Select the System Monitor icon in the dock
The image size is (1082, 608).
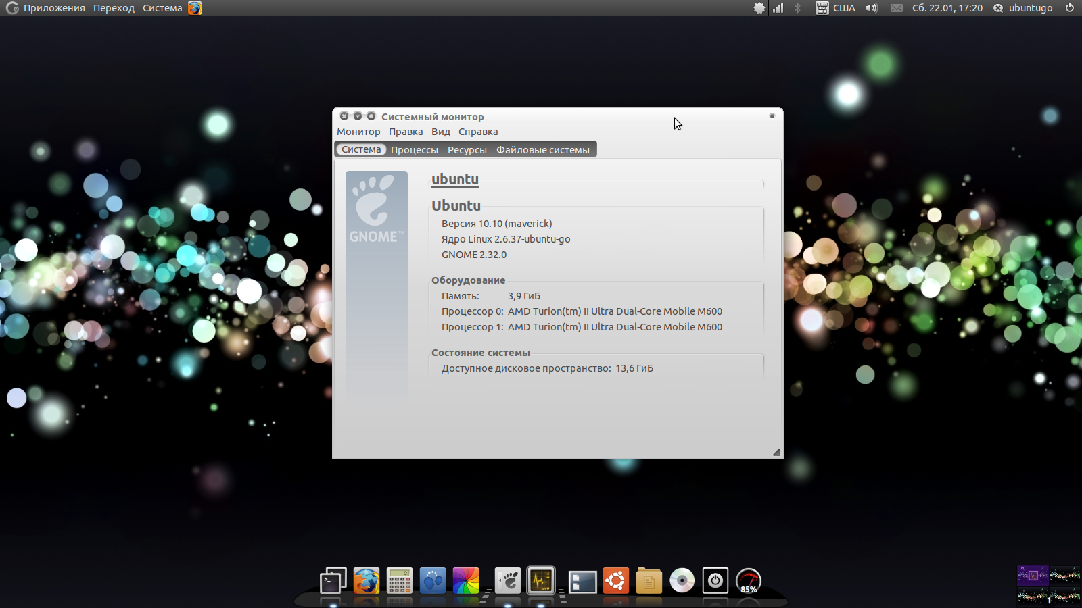click(541, 580)
